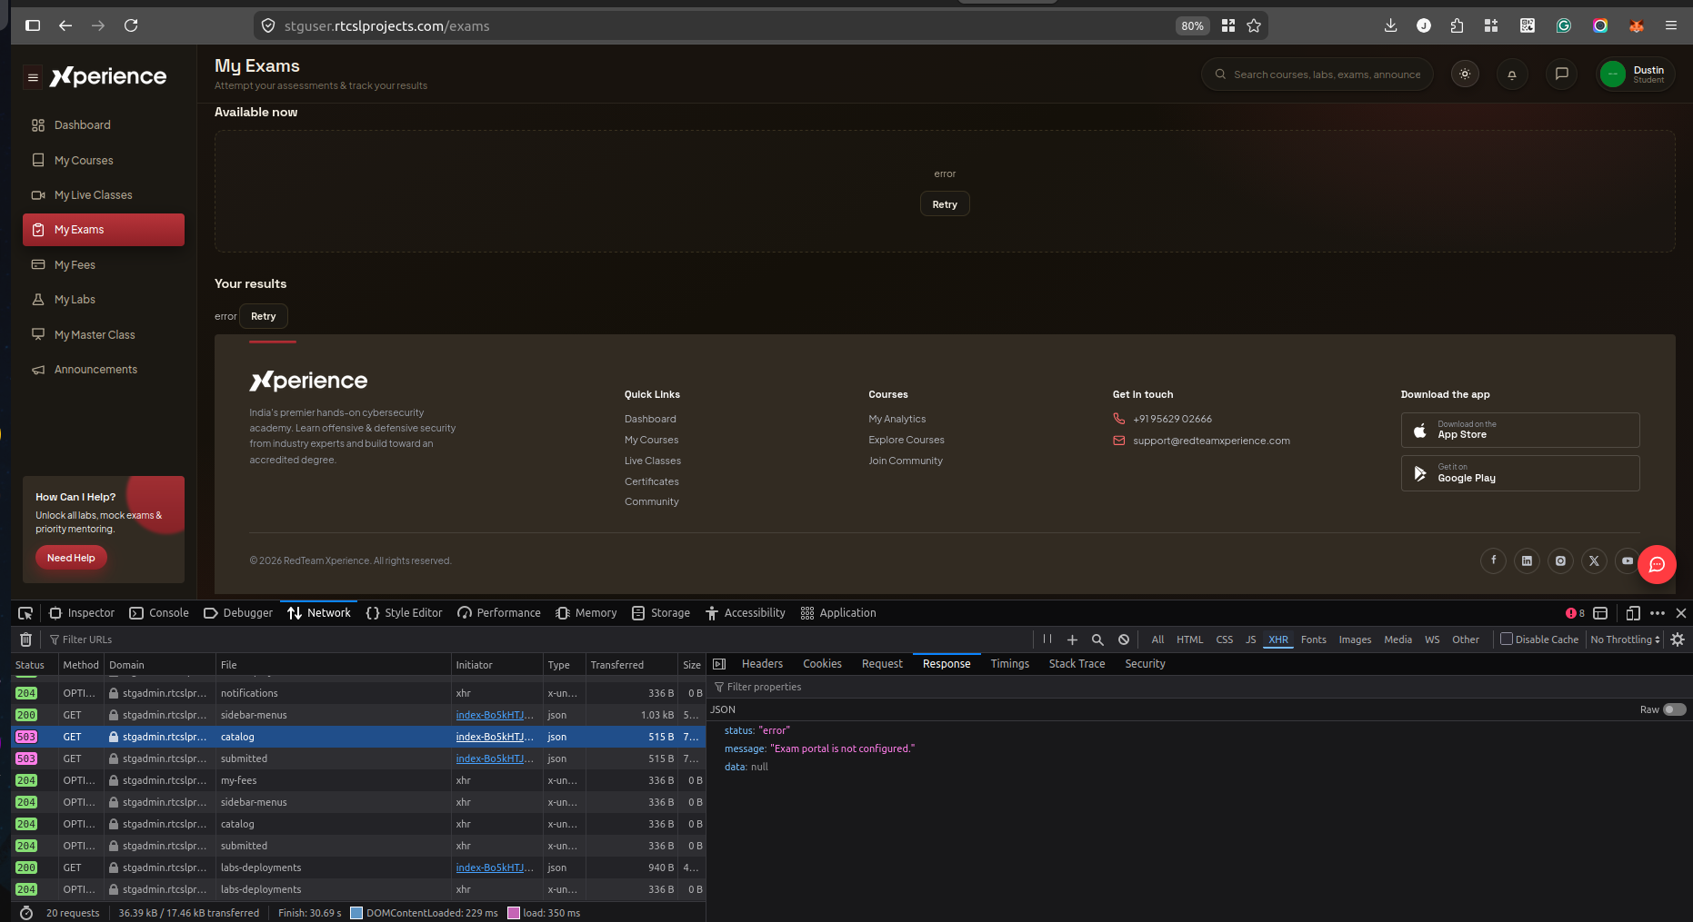Toggle the JS request type filter
The height and width of the screenshot is (922, 1693).
click(1250, 639)
